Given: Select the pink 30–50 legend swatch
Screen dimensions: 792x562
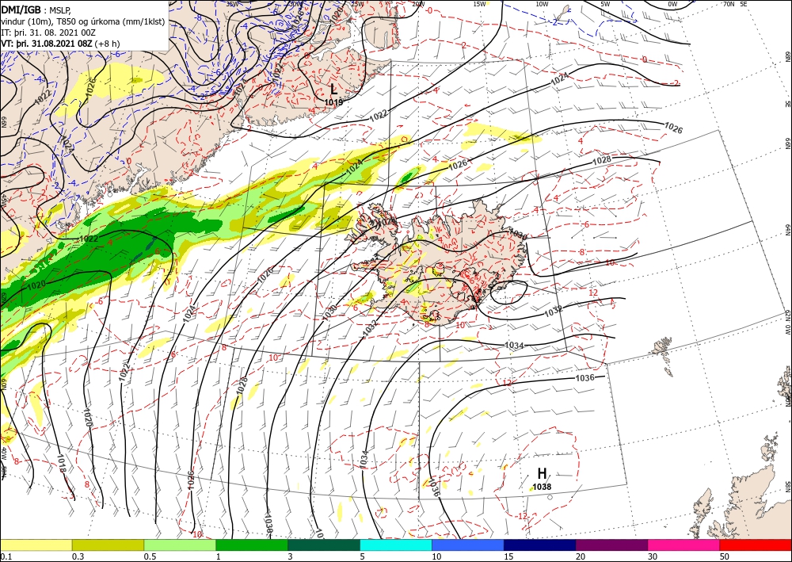Looking at the screenshot, I should 684,545.
